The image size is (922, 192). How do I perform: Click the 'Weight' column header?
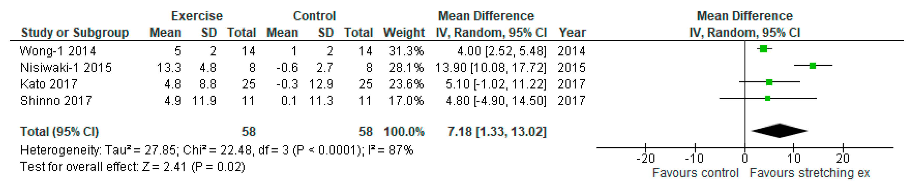click(x=404, y=33)
